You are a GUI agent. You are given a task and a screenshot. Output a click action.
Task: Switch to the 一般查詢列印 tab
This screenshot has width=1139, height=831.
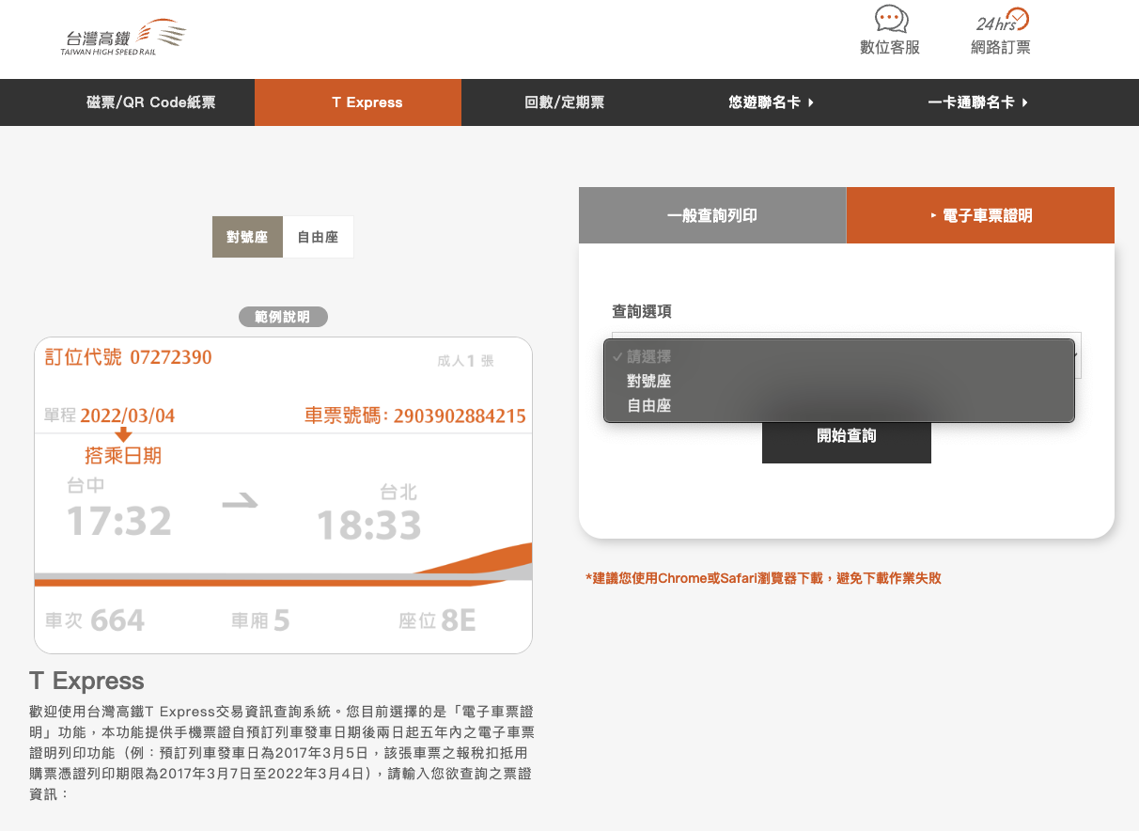pyautogui.click(x=711, y=215)
